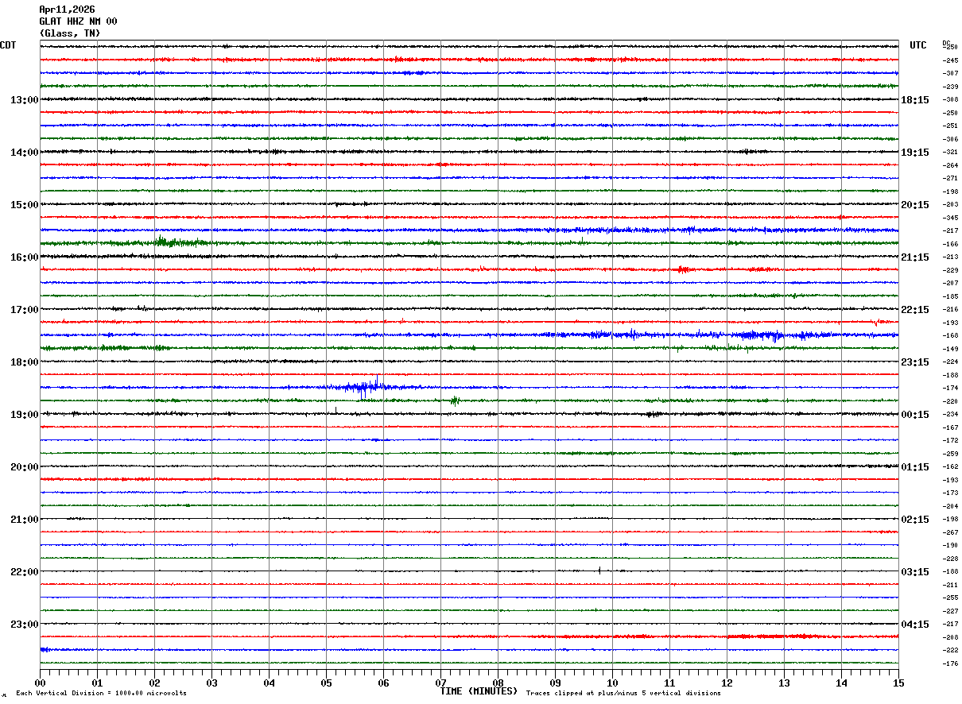Click the 21:15 UTC time label
This screenshot has width=962, height=704.
(x=915, y=257)
